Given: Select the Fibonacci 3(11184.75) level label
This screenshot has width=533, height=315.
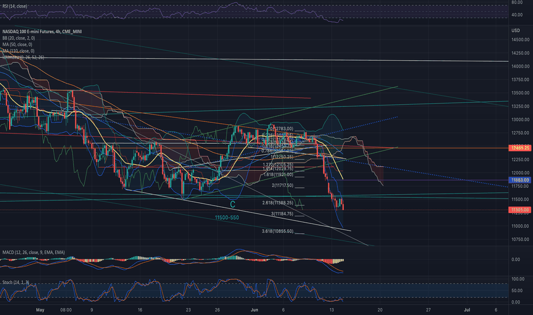Looking at the screenshot, I should click(282, 214).
